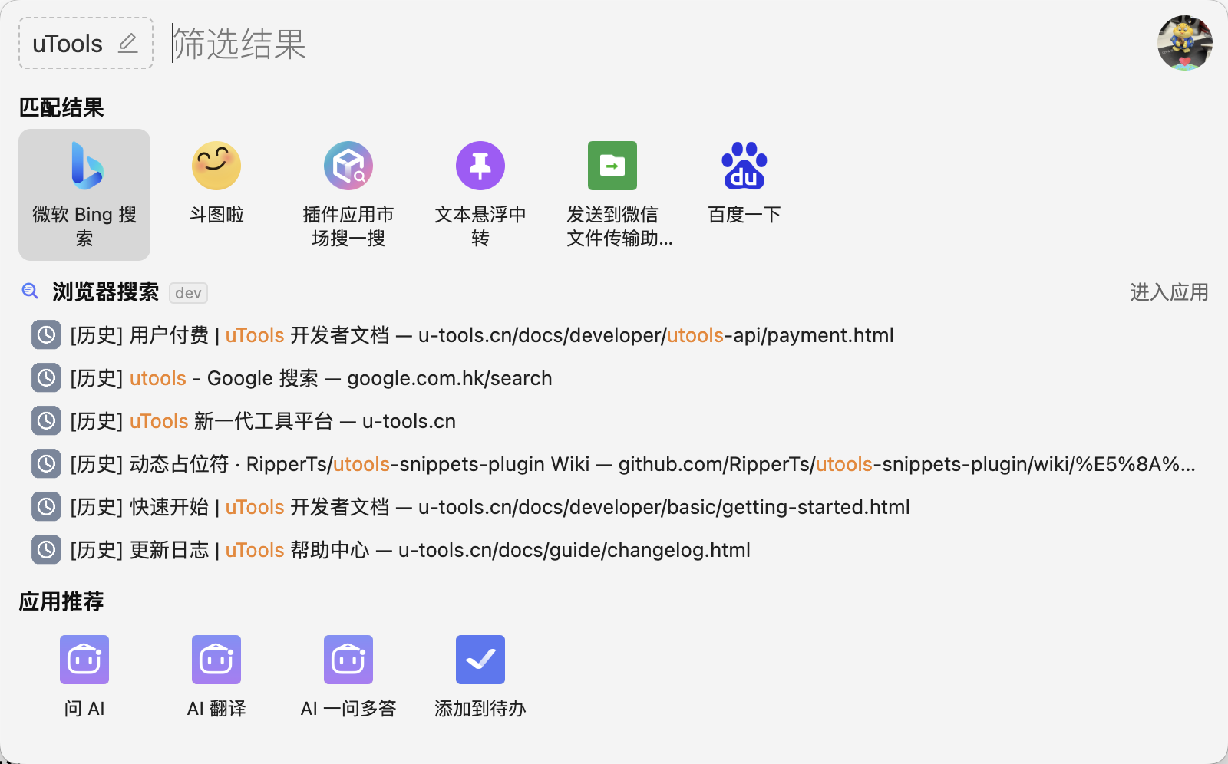Image resolution: width=1228 pixels, height=764 pixels.
Task: Launch the 斗图啦 emoji plugin
Action: (216, 166)
